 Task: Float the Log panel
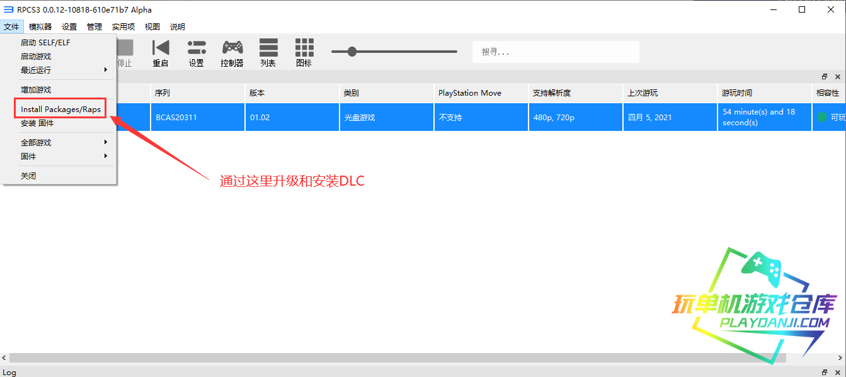pos(825,373)
